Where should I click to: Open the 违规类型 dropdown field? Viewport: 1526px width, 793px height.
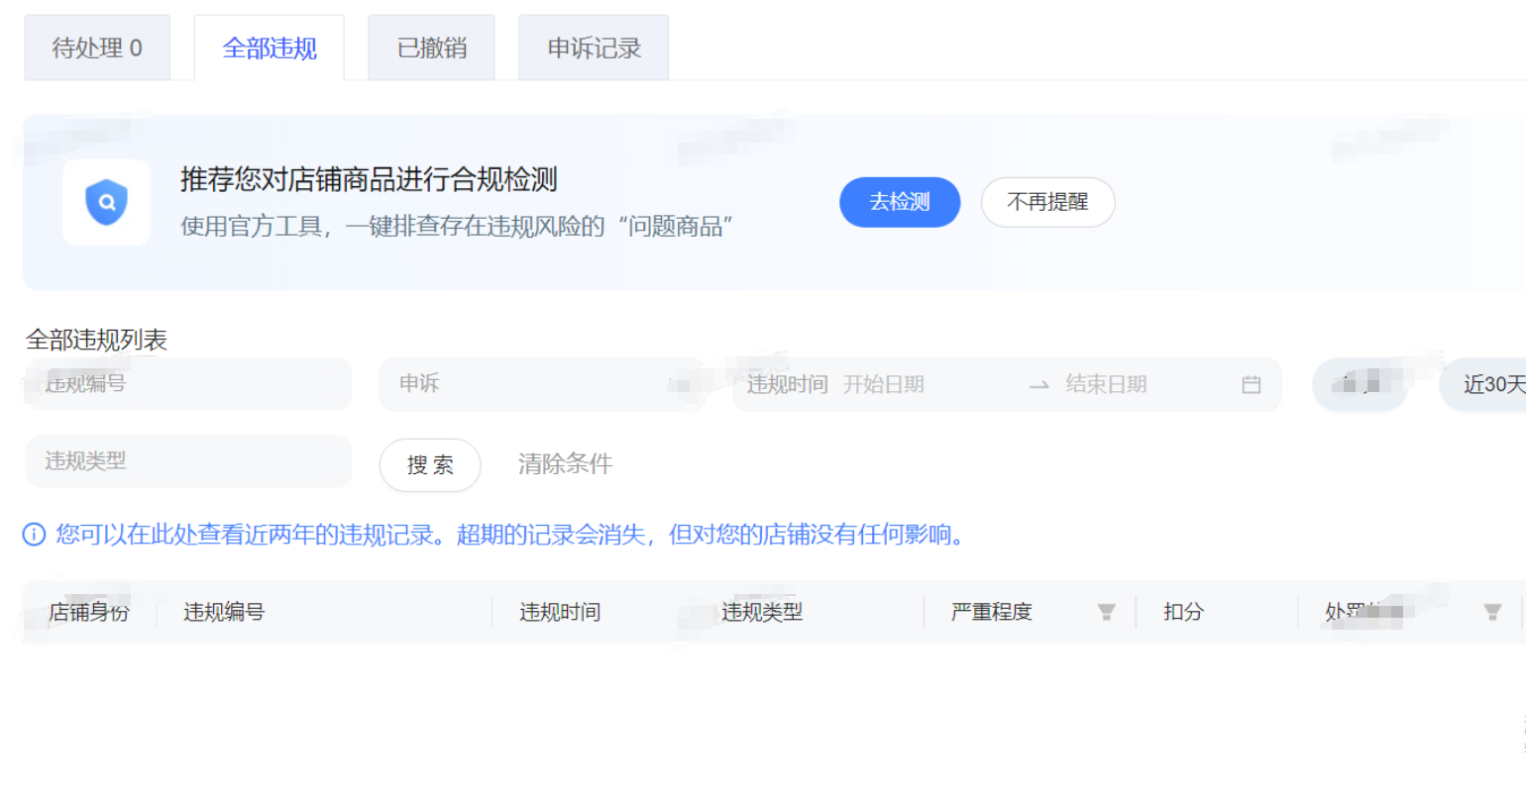coord(188,461)
